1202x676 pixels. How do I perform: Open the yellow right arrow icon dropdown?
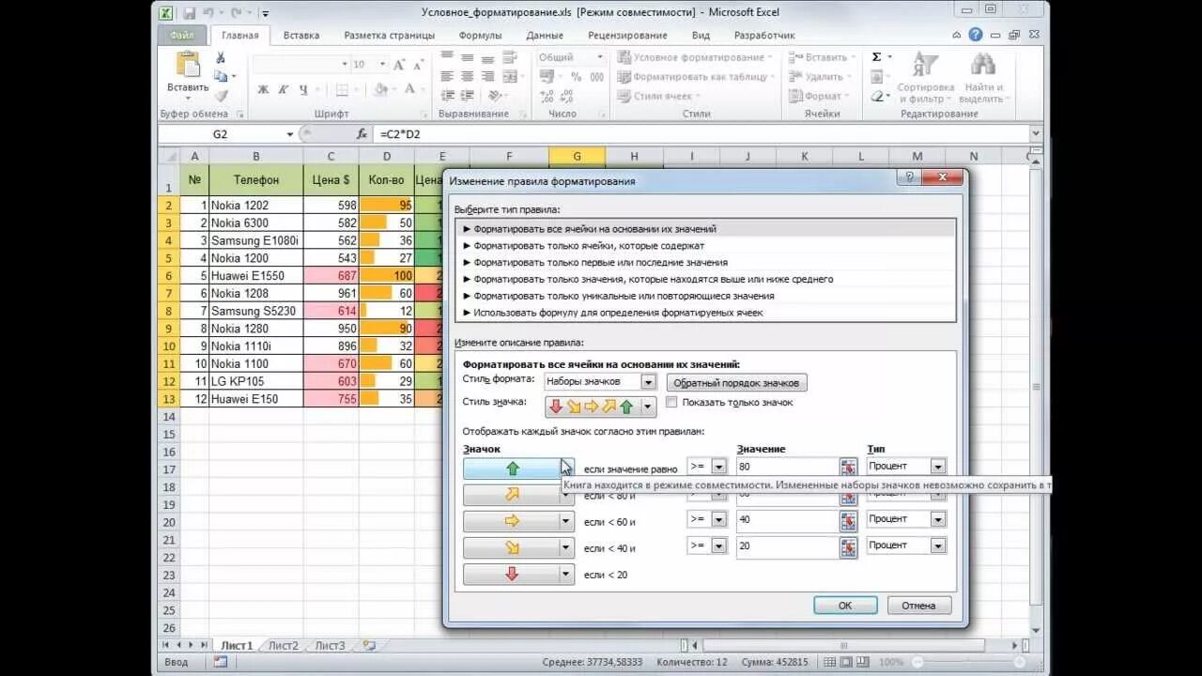(x=566, y=520)
